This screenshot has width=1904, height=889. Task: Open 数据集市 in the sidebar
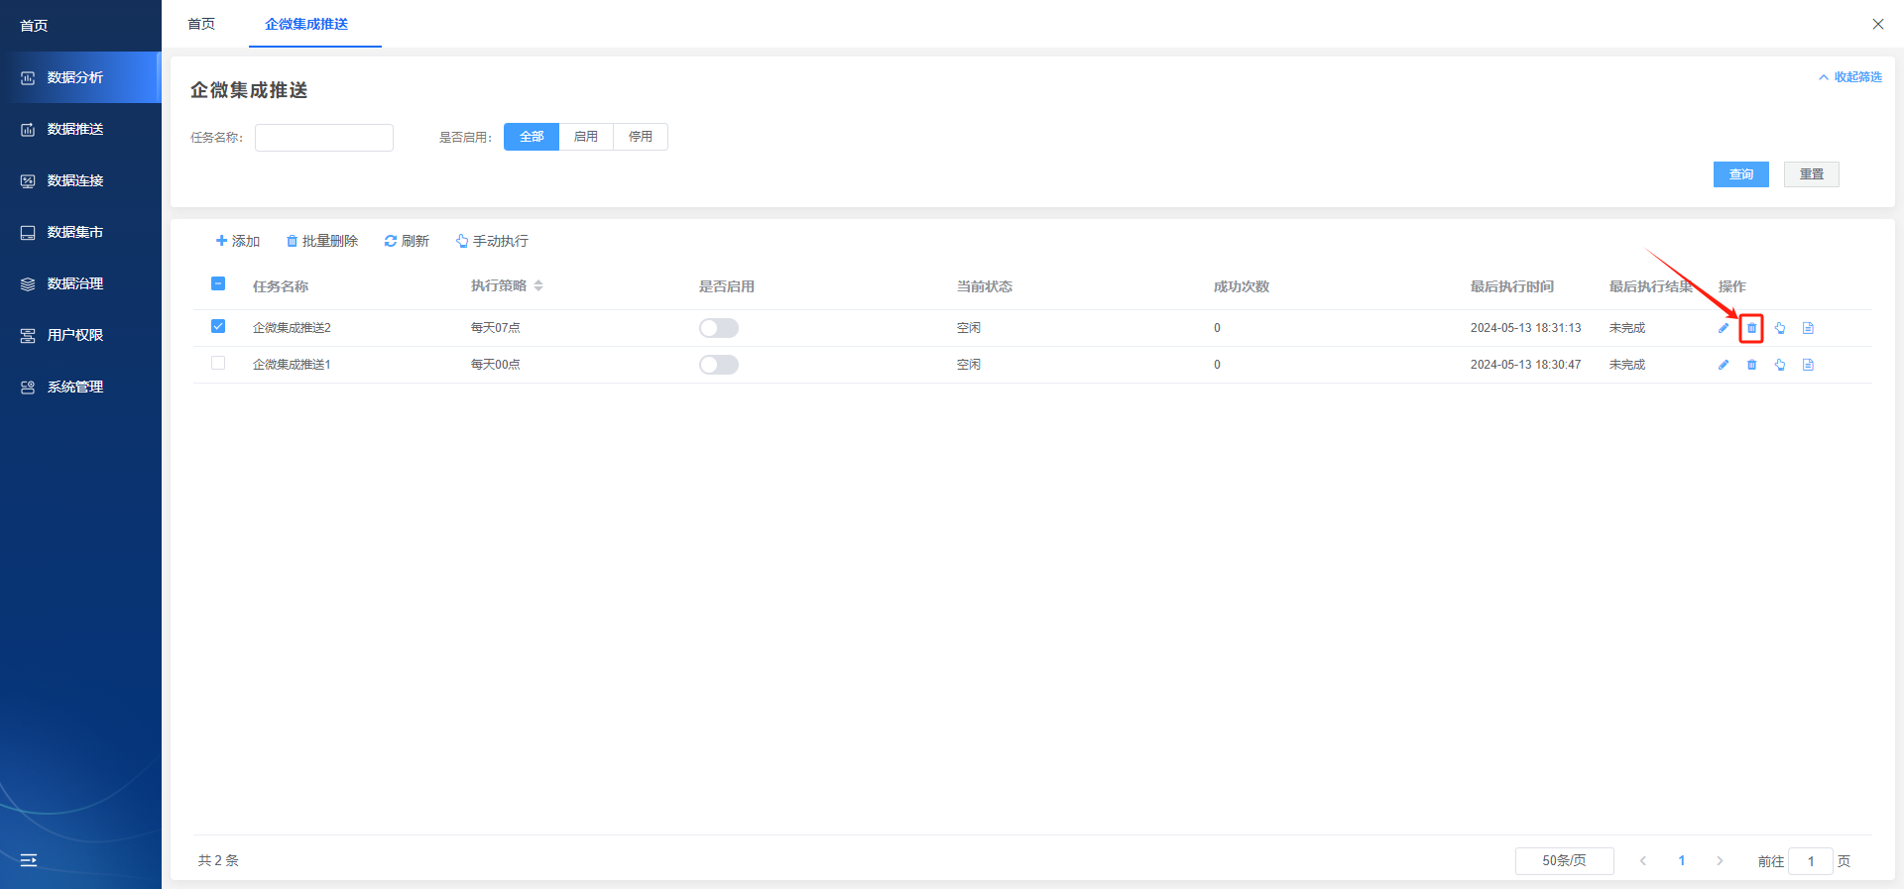point(80,232)
